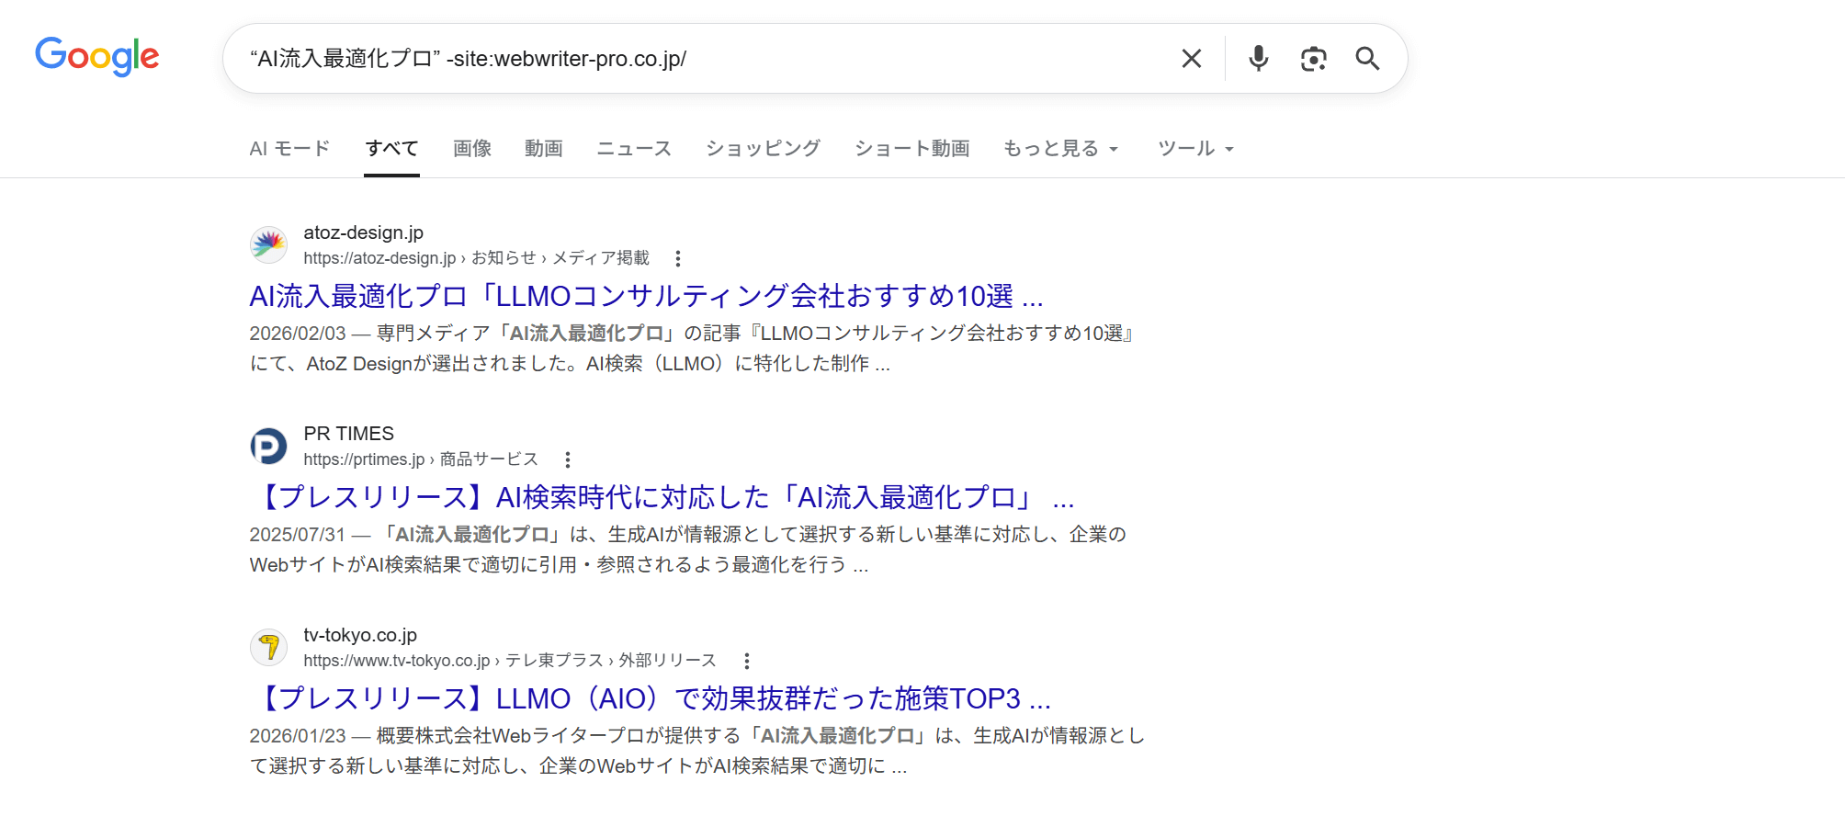Open the ショート動画 tab
Image resolution: width=1845 pixels, height=816 pixels.
tap(912, 149)
